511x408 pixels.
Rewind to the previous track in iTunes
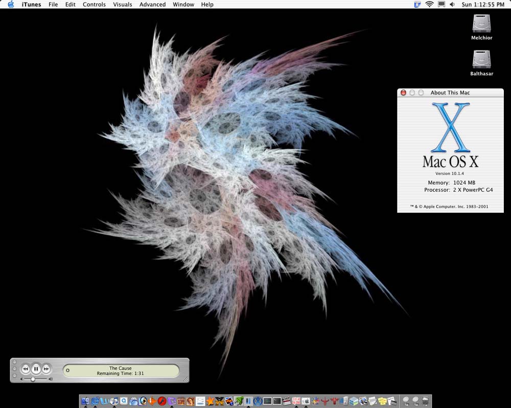25,369
